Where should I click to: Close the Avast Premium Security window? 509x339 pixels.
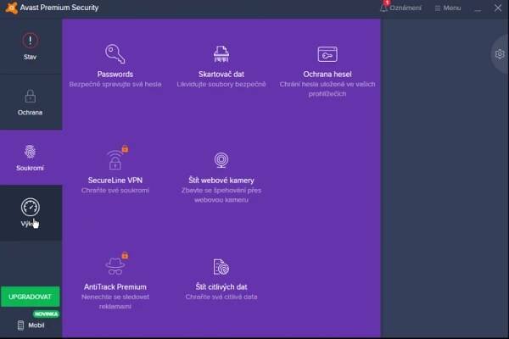[x=498, y=8]
